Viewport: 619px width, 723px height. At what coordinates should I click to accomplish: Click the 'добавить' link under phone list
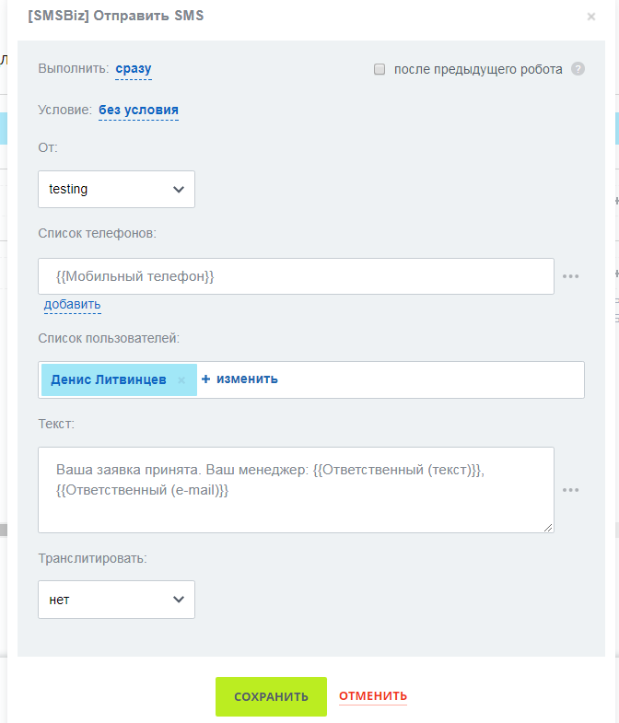(73, 304)
